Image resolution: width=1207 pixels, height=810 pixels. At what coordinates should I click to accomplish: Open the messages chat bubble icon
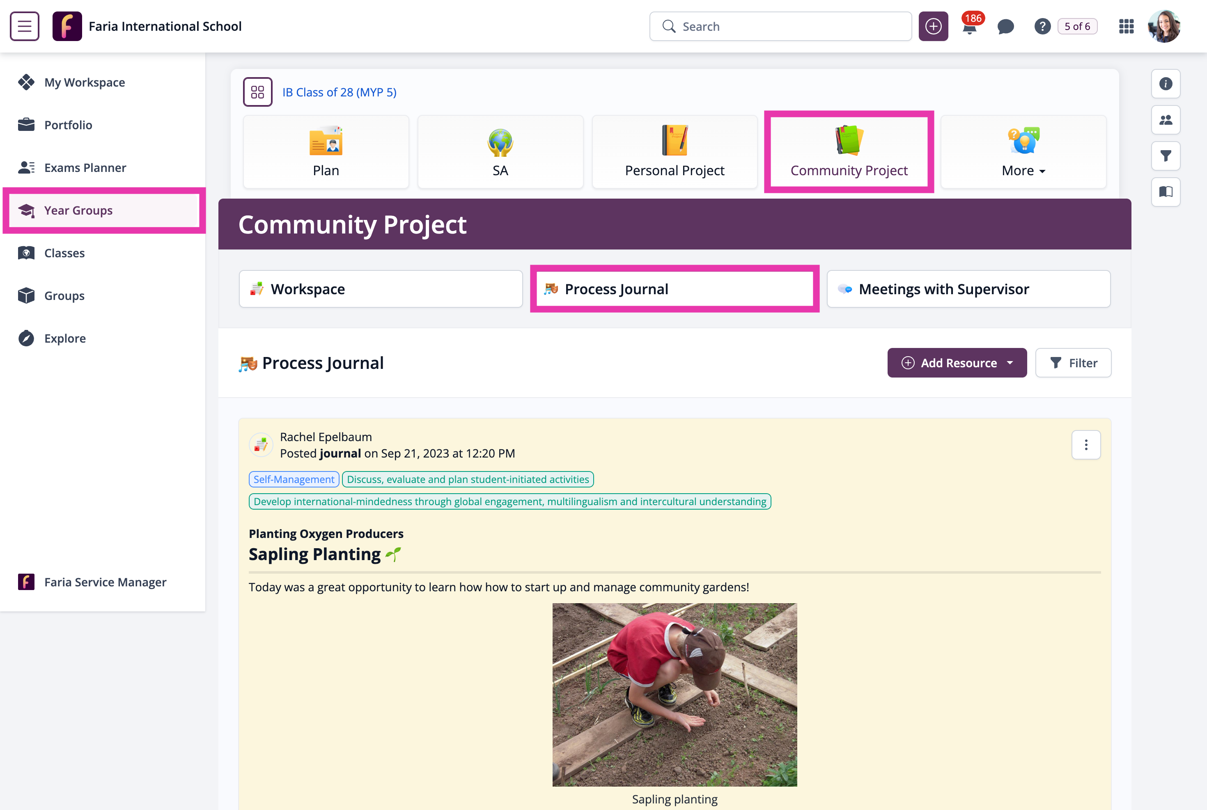1005,26
